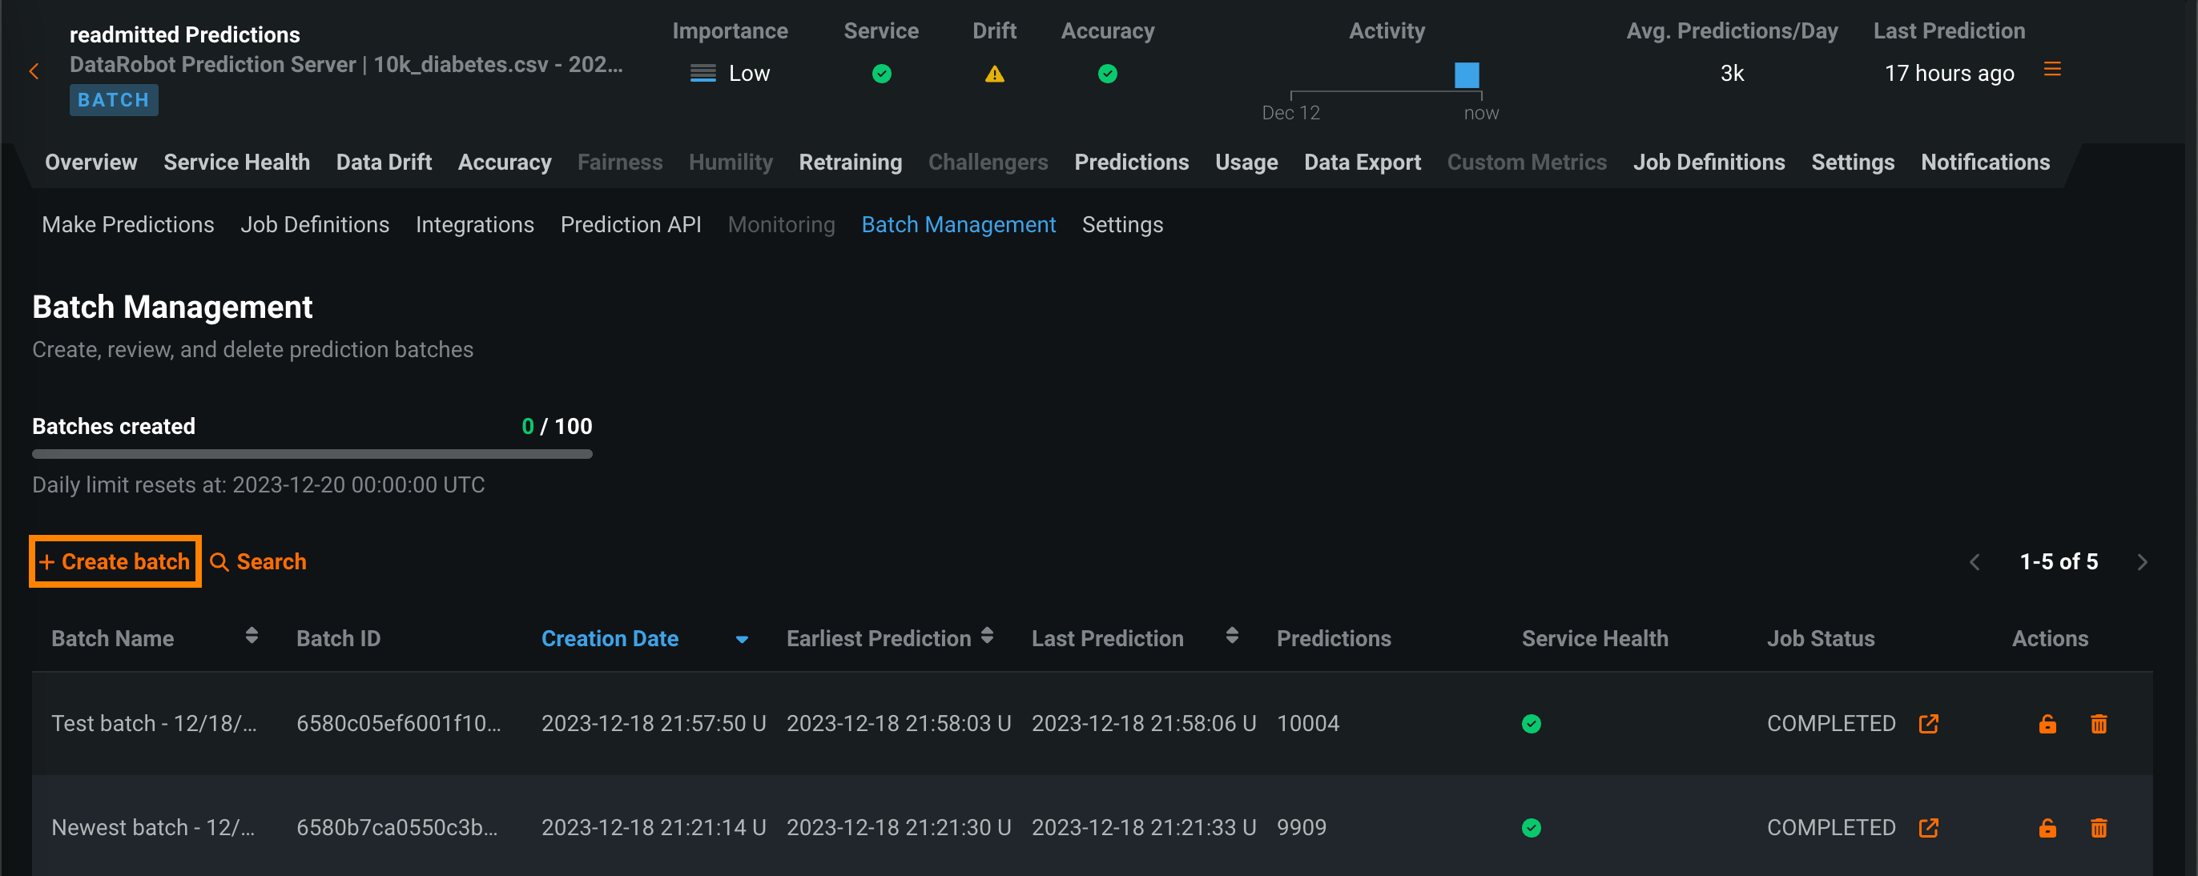Open the orange hamburger actions menu
The image size is (2198, 876).
click(2052, 69)
